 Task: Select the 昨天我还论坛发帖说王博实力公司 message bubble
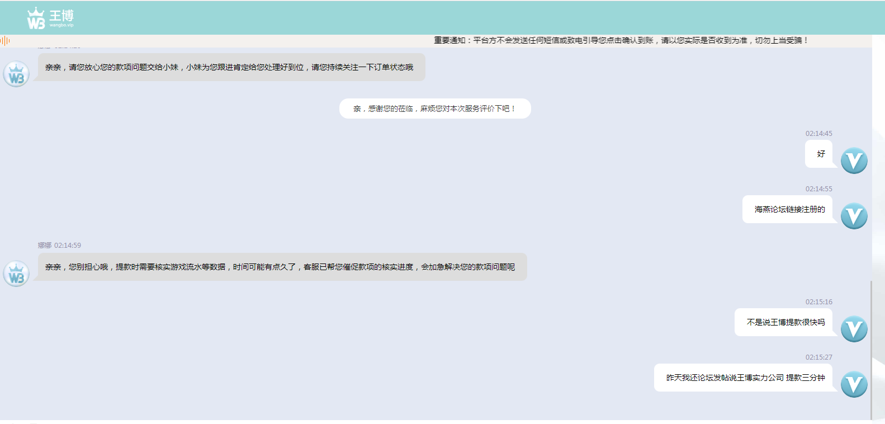[x=744, y=378]
